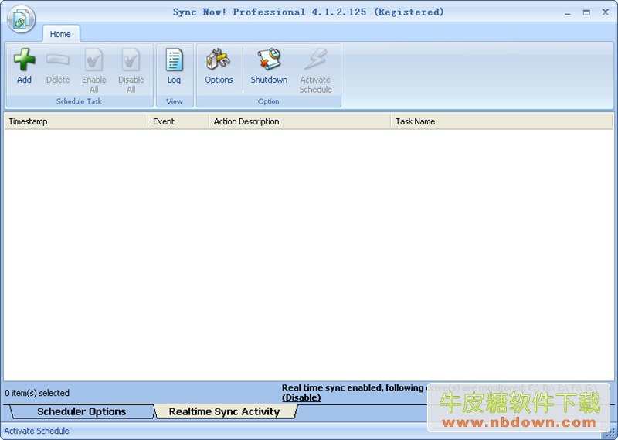Screen dimensions: 618x440
Task: Select the Enable All icon
Action: tap(93, 60)
